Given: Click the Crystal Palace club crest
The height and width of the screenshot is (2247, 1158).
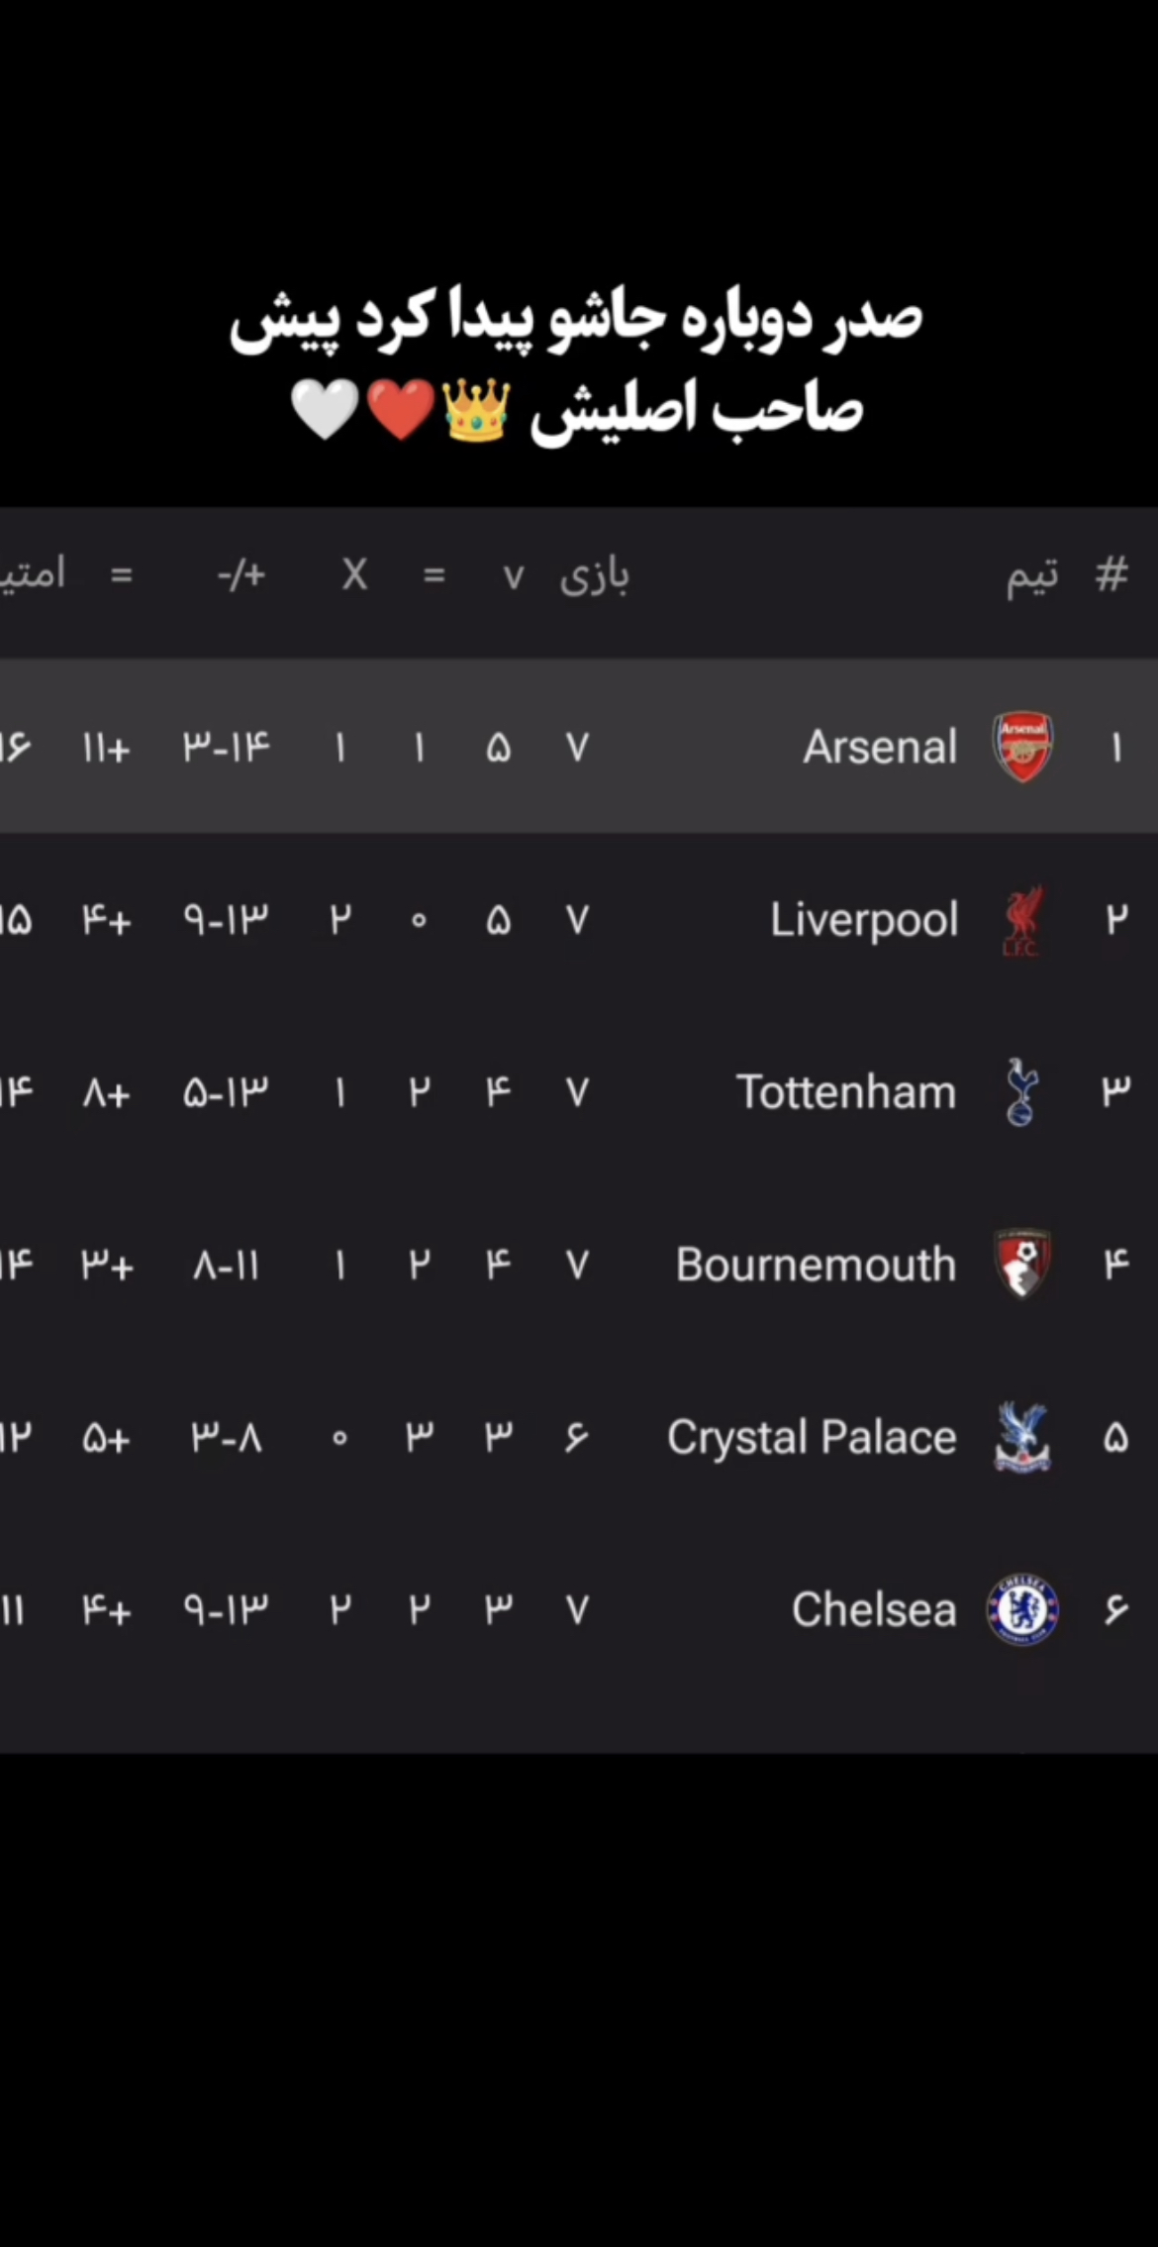Looking at the screenshot, I should [x=1022, y=1437].
